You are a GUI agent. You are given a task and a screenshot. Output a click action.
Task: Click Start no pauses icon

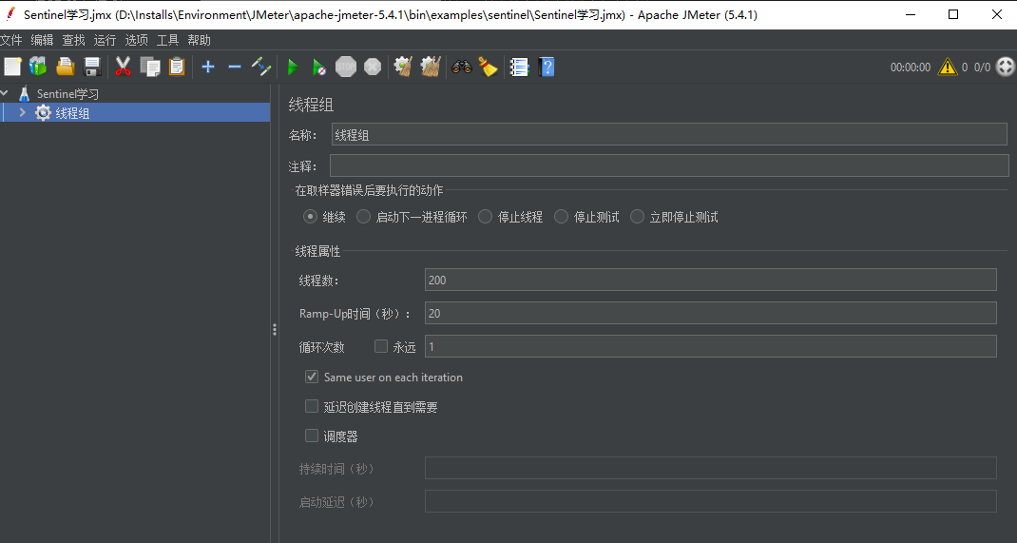(318, 67)
